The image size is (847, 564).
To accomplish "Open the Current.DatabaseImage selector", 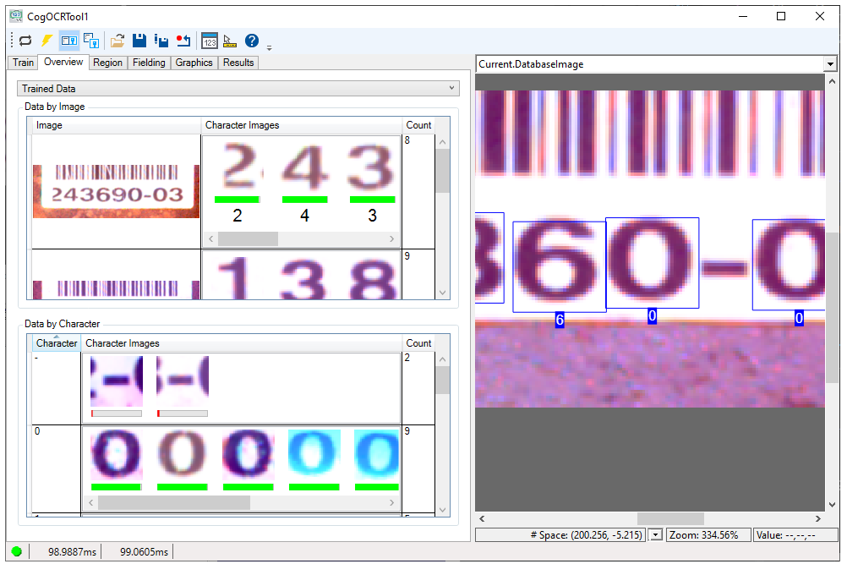I will [x=830, y=63].
